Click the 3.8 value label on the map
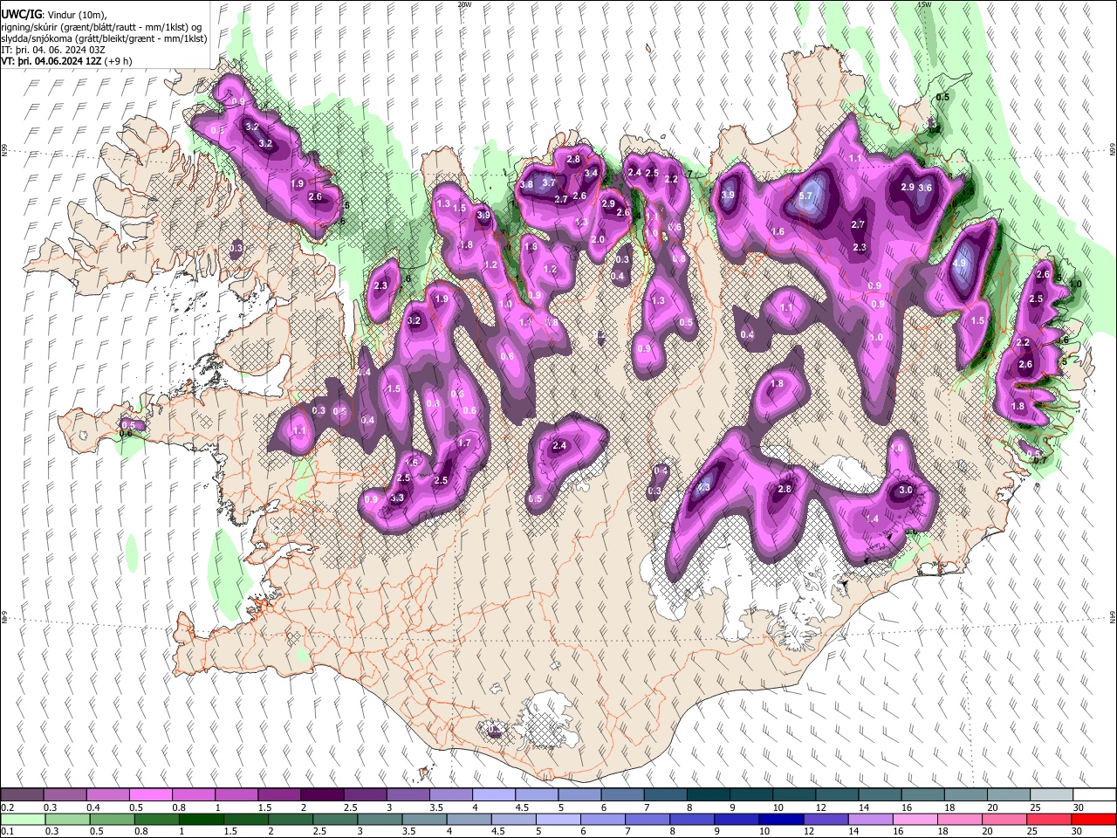The image size is (1117, 838). click(526, 185)
